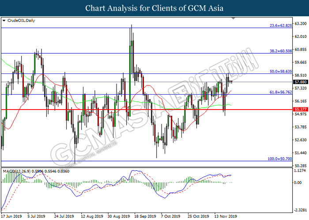Image resolution: width=309 pixels, height=220 pixels.
Task: Click the 1.1274 value on MACD axis
Action: tap(300, 171)
